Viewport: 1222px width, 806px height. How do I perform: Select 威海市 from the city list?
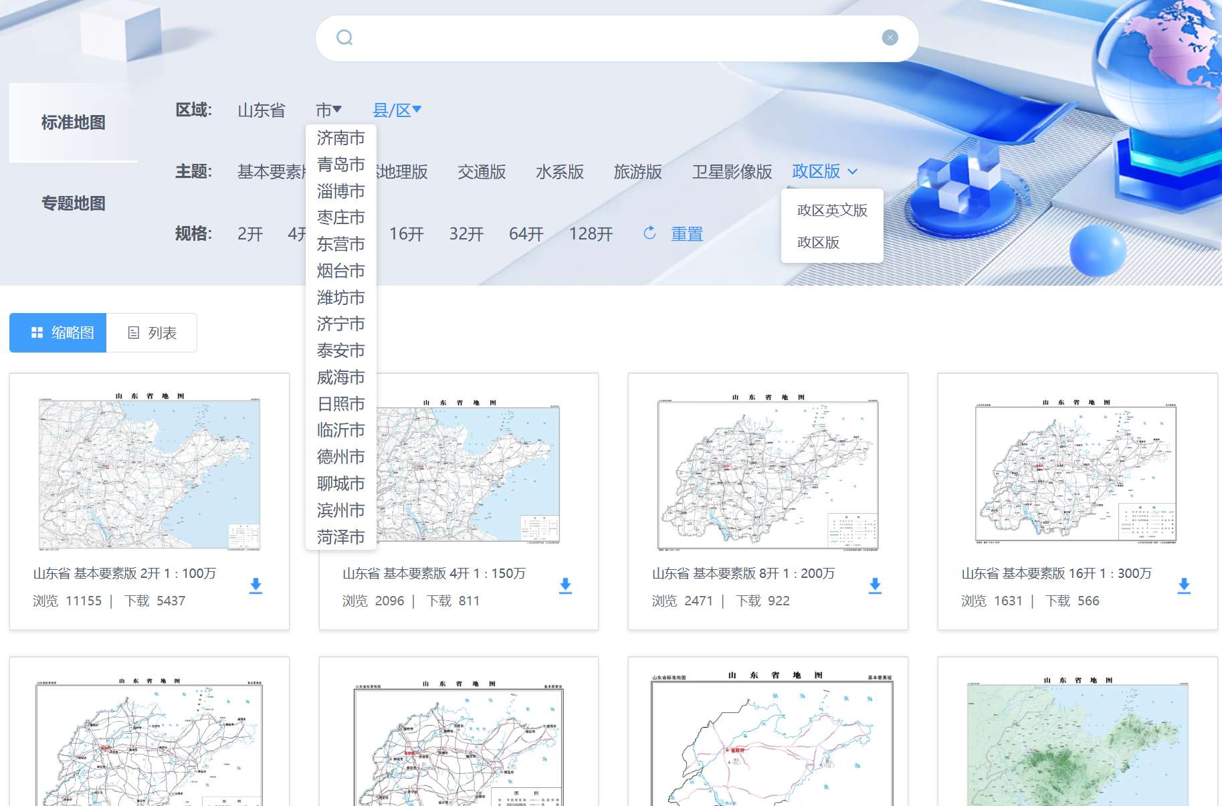pyautogui.click(x=341, y=377)
